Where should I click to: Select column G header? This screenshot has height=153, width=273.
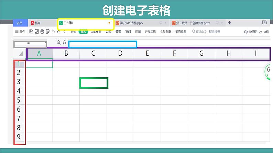[x=201, y=53]
